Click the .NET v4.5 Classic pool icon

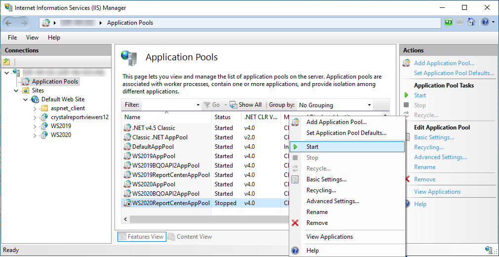127,128
